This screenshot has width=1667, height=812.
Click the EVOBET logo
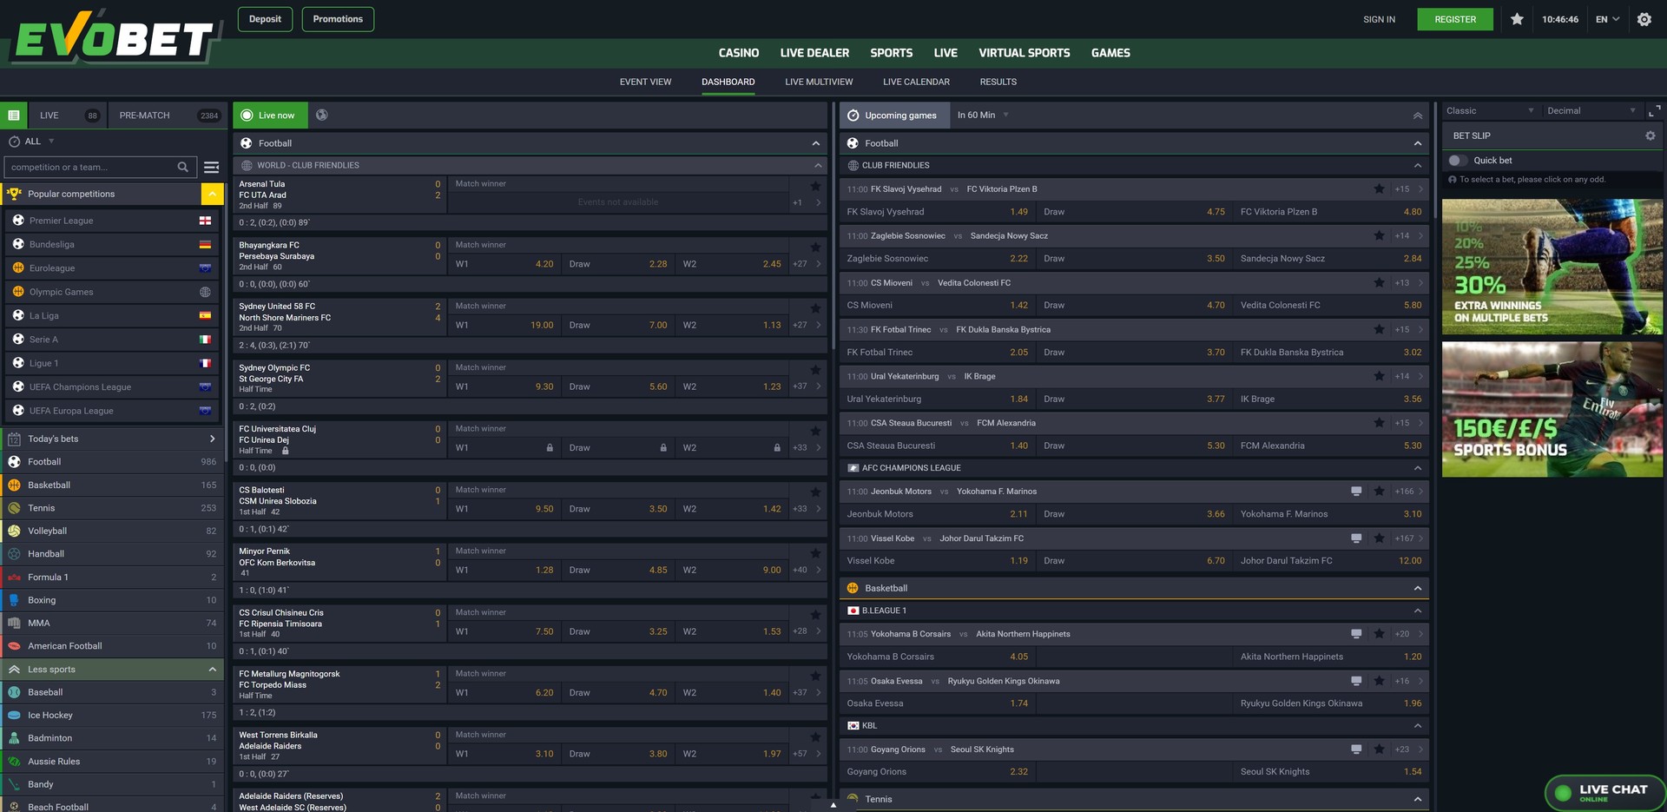115,37
